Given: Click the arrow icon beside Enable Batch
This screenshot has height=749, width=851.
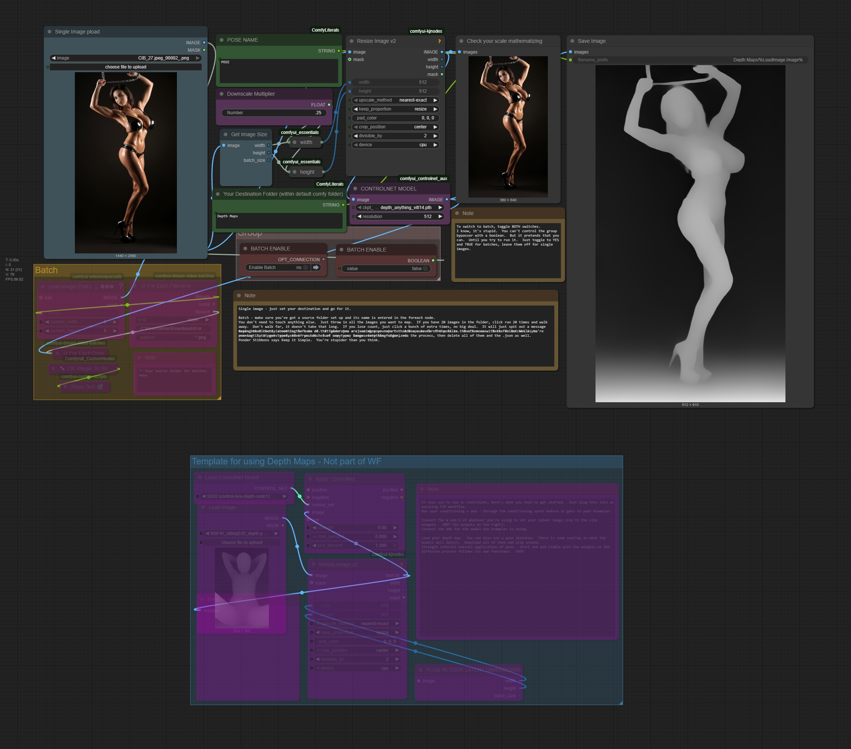Looking at the screenshot, I should tap(316, 268).
